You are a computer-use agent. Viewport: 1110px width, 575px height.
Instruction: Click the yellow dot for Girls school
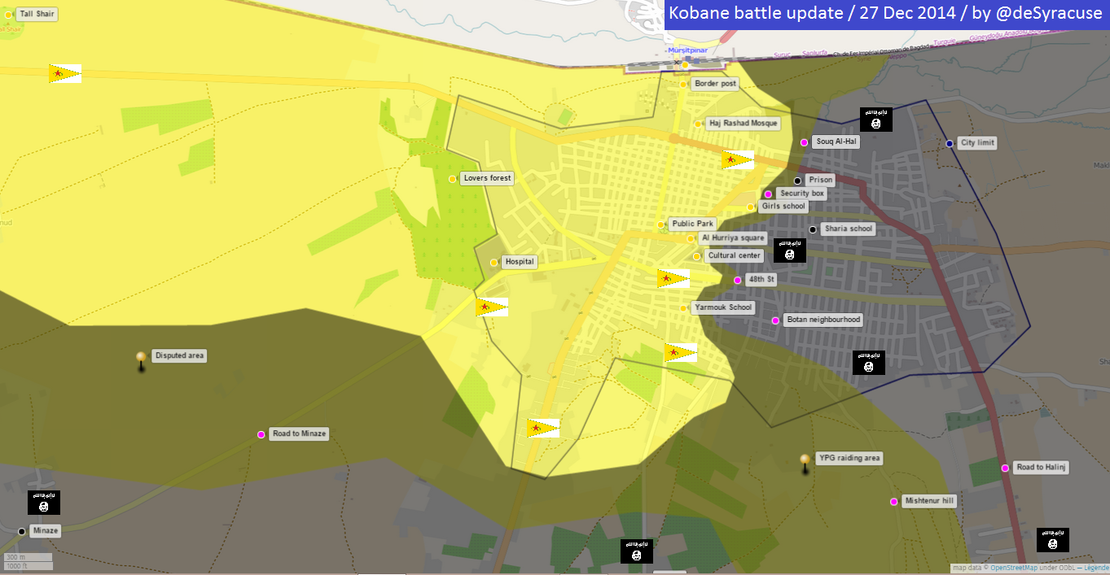751,207
